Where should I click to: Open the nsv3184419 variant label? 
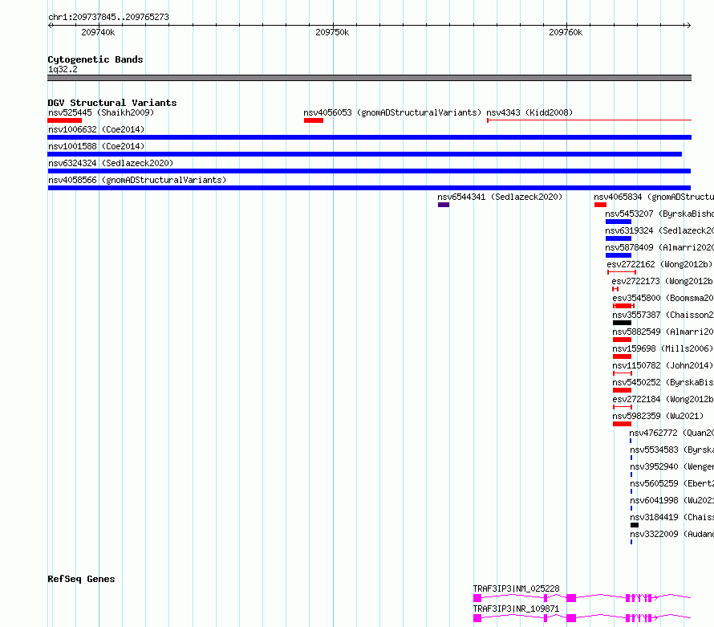coord(671,517)
